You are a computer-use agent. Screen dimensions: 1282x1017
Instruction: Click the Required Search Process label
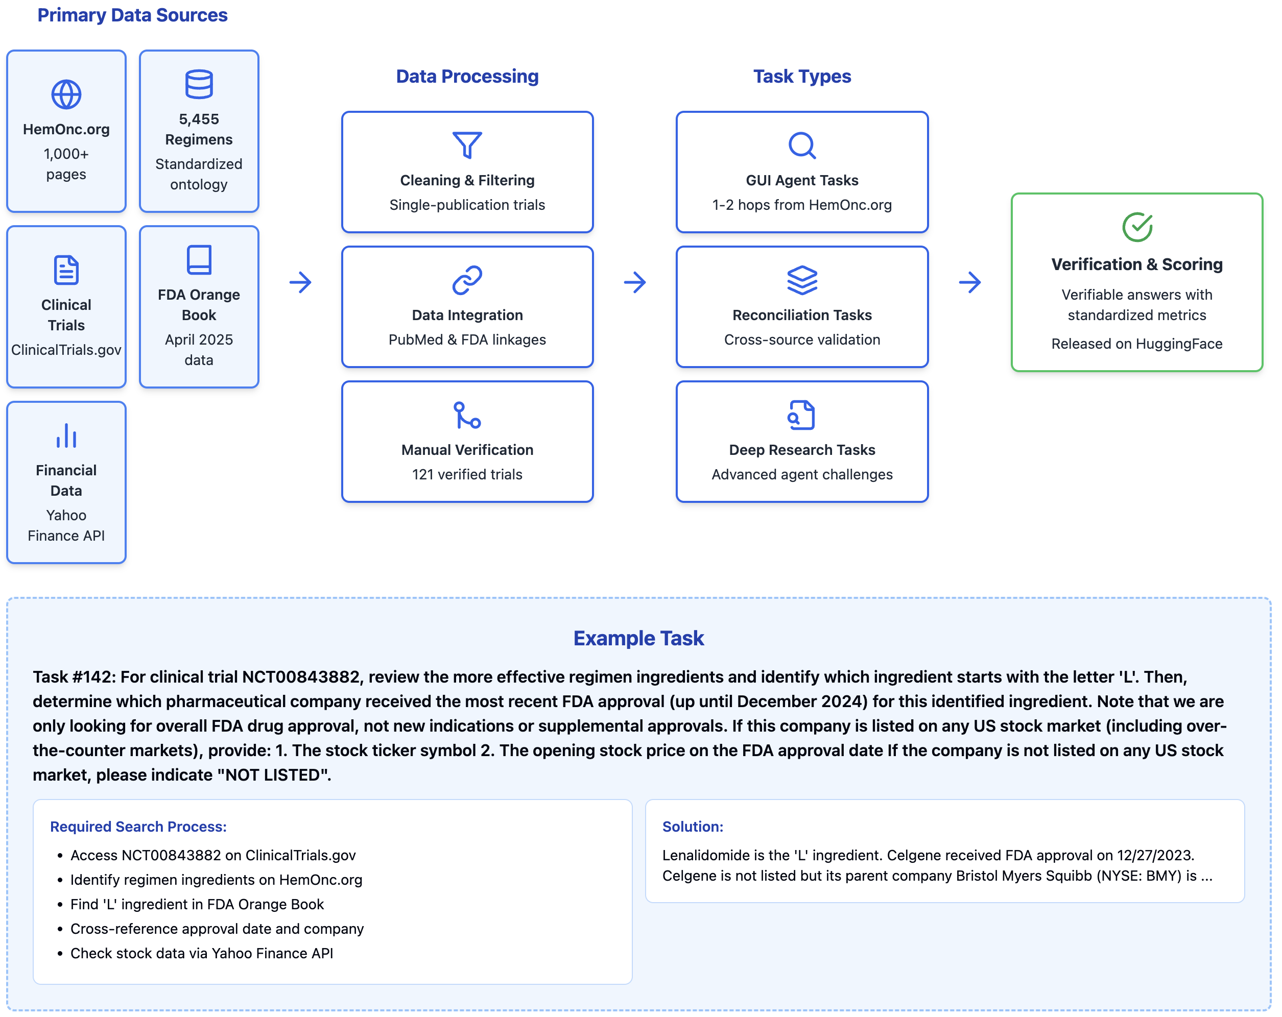[138, 826]
